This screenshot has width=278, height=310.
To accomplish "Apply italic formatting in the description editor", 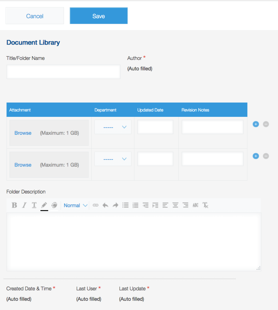I will point(24,205).
